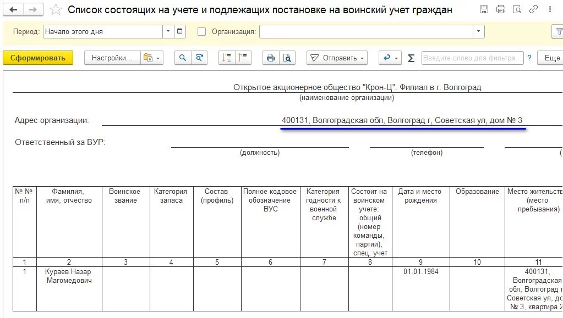Click the calendar icon next to Период
The image size is (563, 318).
pyautogui.click(x=180, y=31)
